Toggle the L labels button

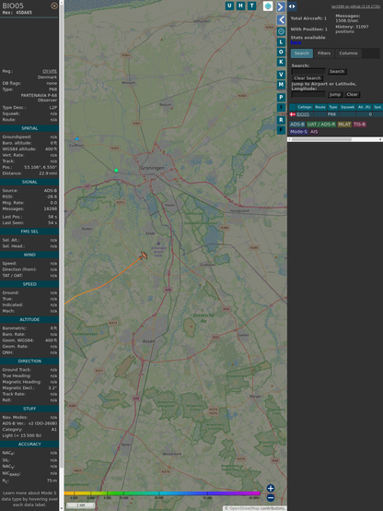click(281, 42)
